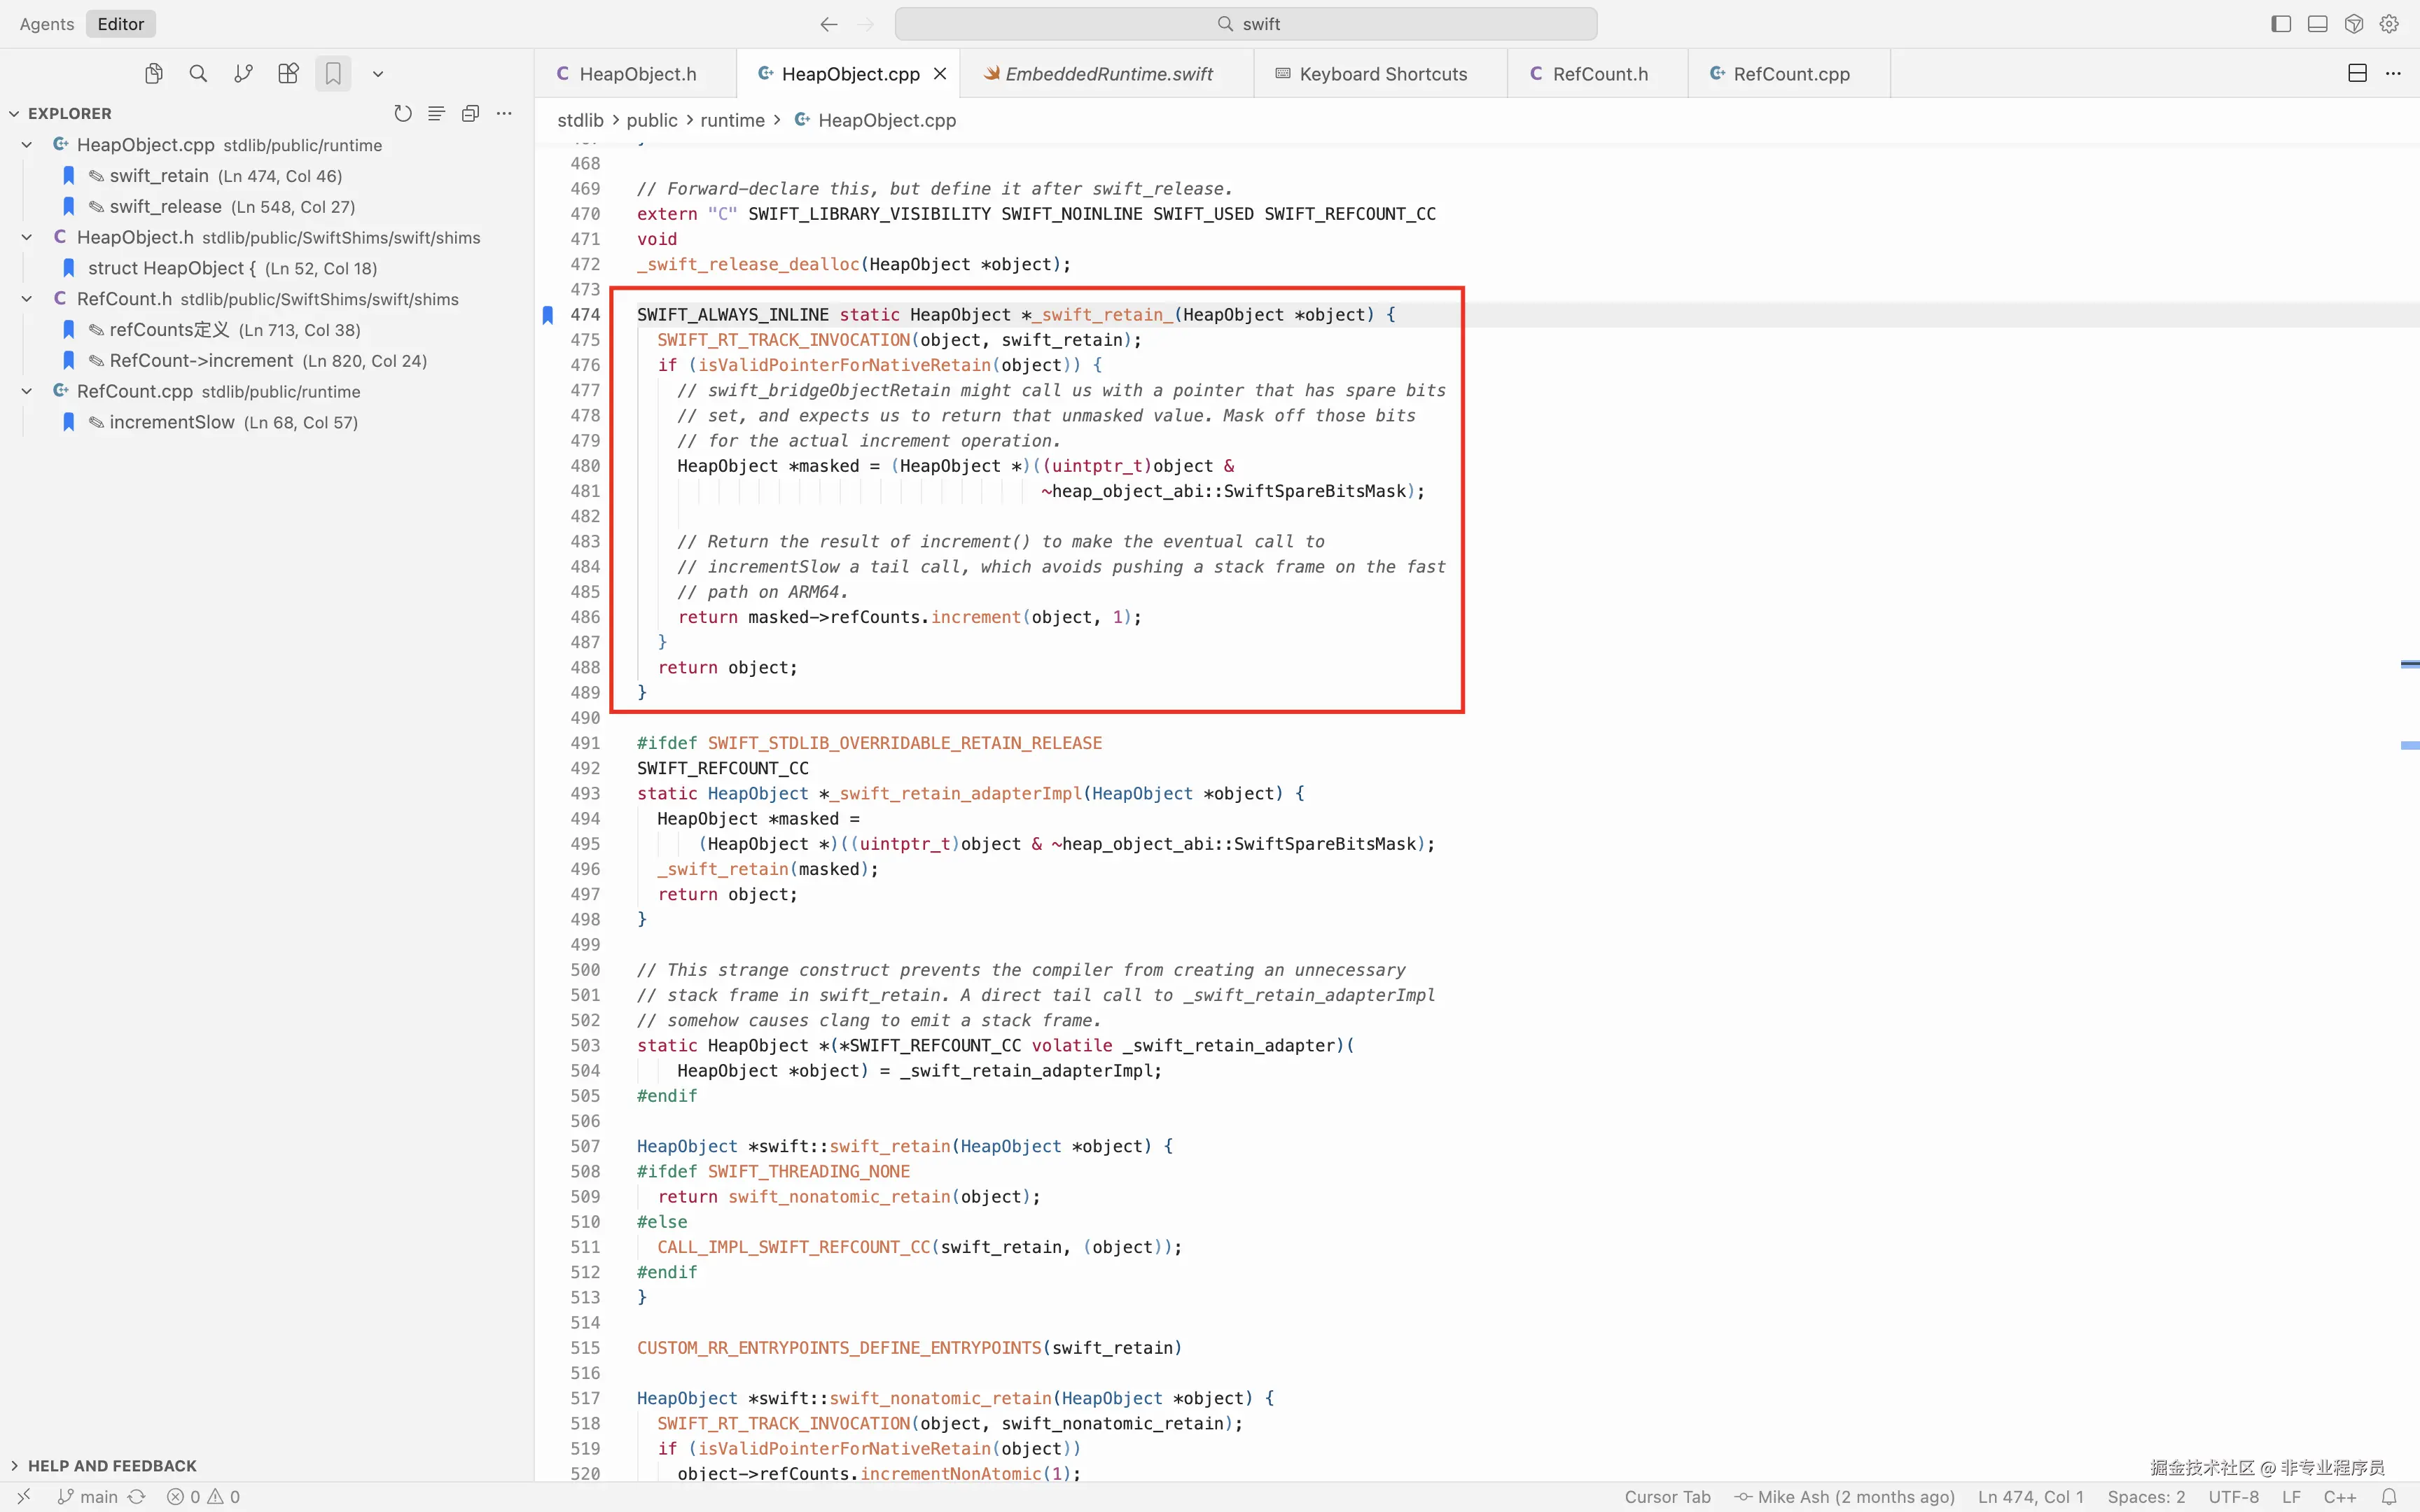Screen dimensions: 2420x1512
Task: Open the Explorer files icon in sidebar
Action: (x=153, y=74)
